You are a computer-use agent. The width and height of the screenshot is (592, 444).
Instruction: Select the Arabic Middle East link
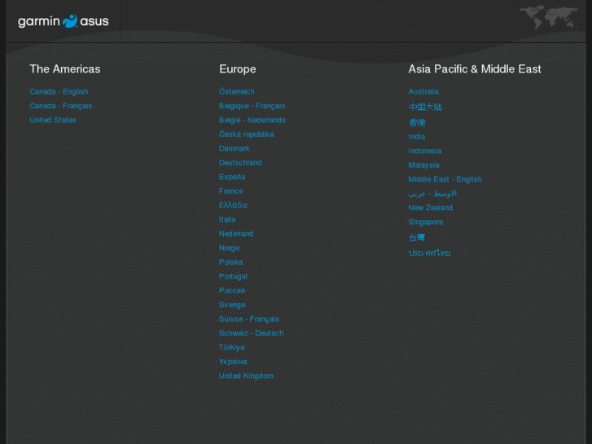tap(432, 193)
